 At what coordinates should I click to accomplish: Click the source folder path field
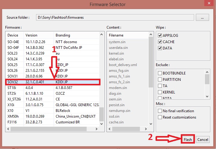click(x=114, y=17)
